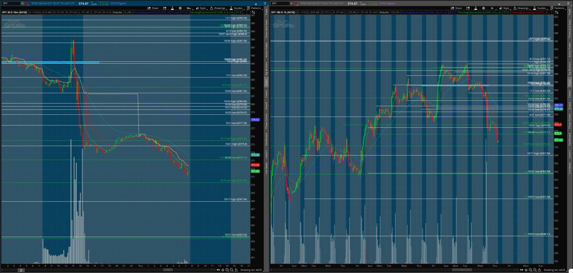Open Share menu in right 1h chart
573x273 pixels.
[456, 8]
